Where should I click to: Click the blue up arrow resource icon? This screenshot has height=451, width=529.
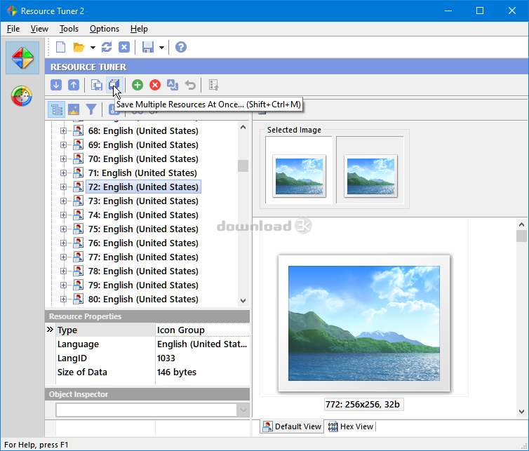74,85
